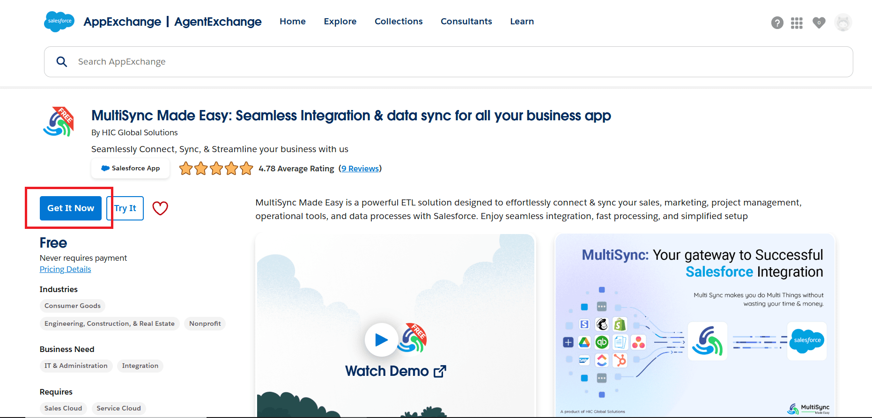Open the Pricing Details link
Screen dimensions: 872x418
(x=66, y=269)
